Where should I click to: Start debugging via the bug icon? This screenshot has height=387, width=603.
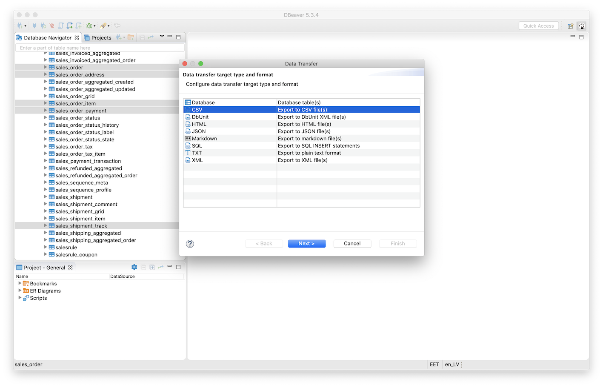[90, 26]
